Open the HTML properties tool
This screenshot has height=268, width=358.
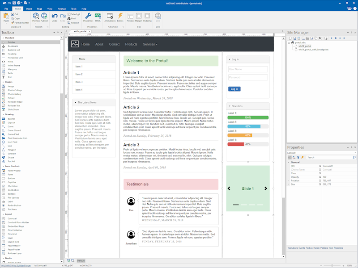(98, 17)
